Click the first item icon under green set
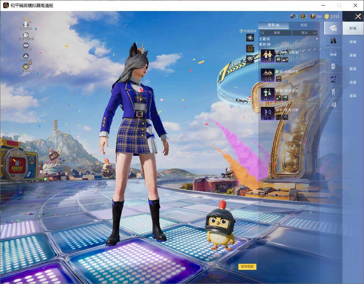Viewport: 364px width, 284px height. coord(278,98)
